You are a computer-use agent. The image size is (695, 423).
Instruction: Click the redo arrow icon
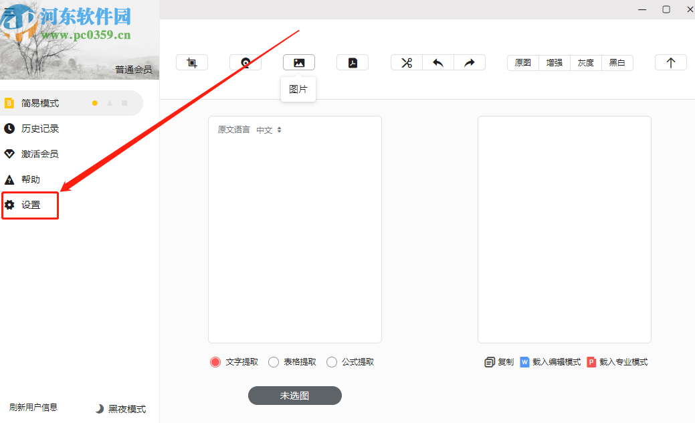(469, 62)
